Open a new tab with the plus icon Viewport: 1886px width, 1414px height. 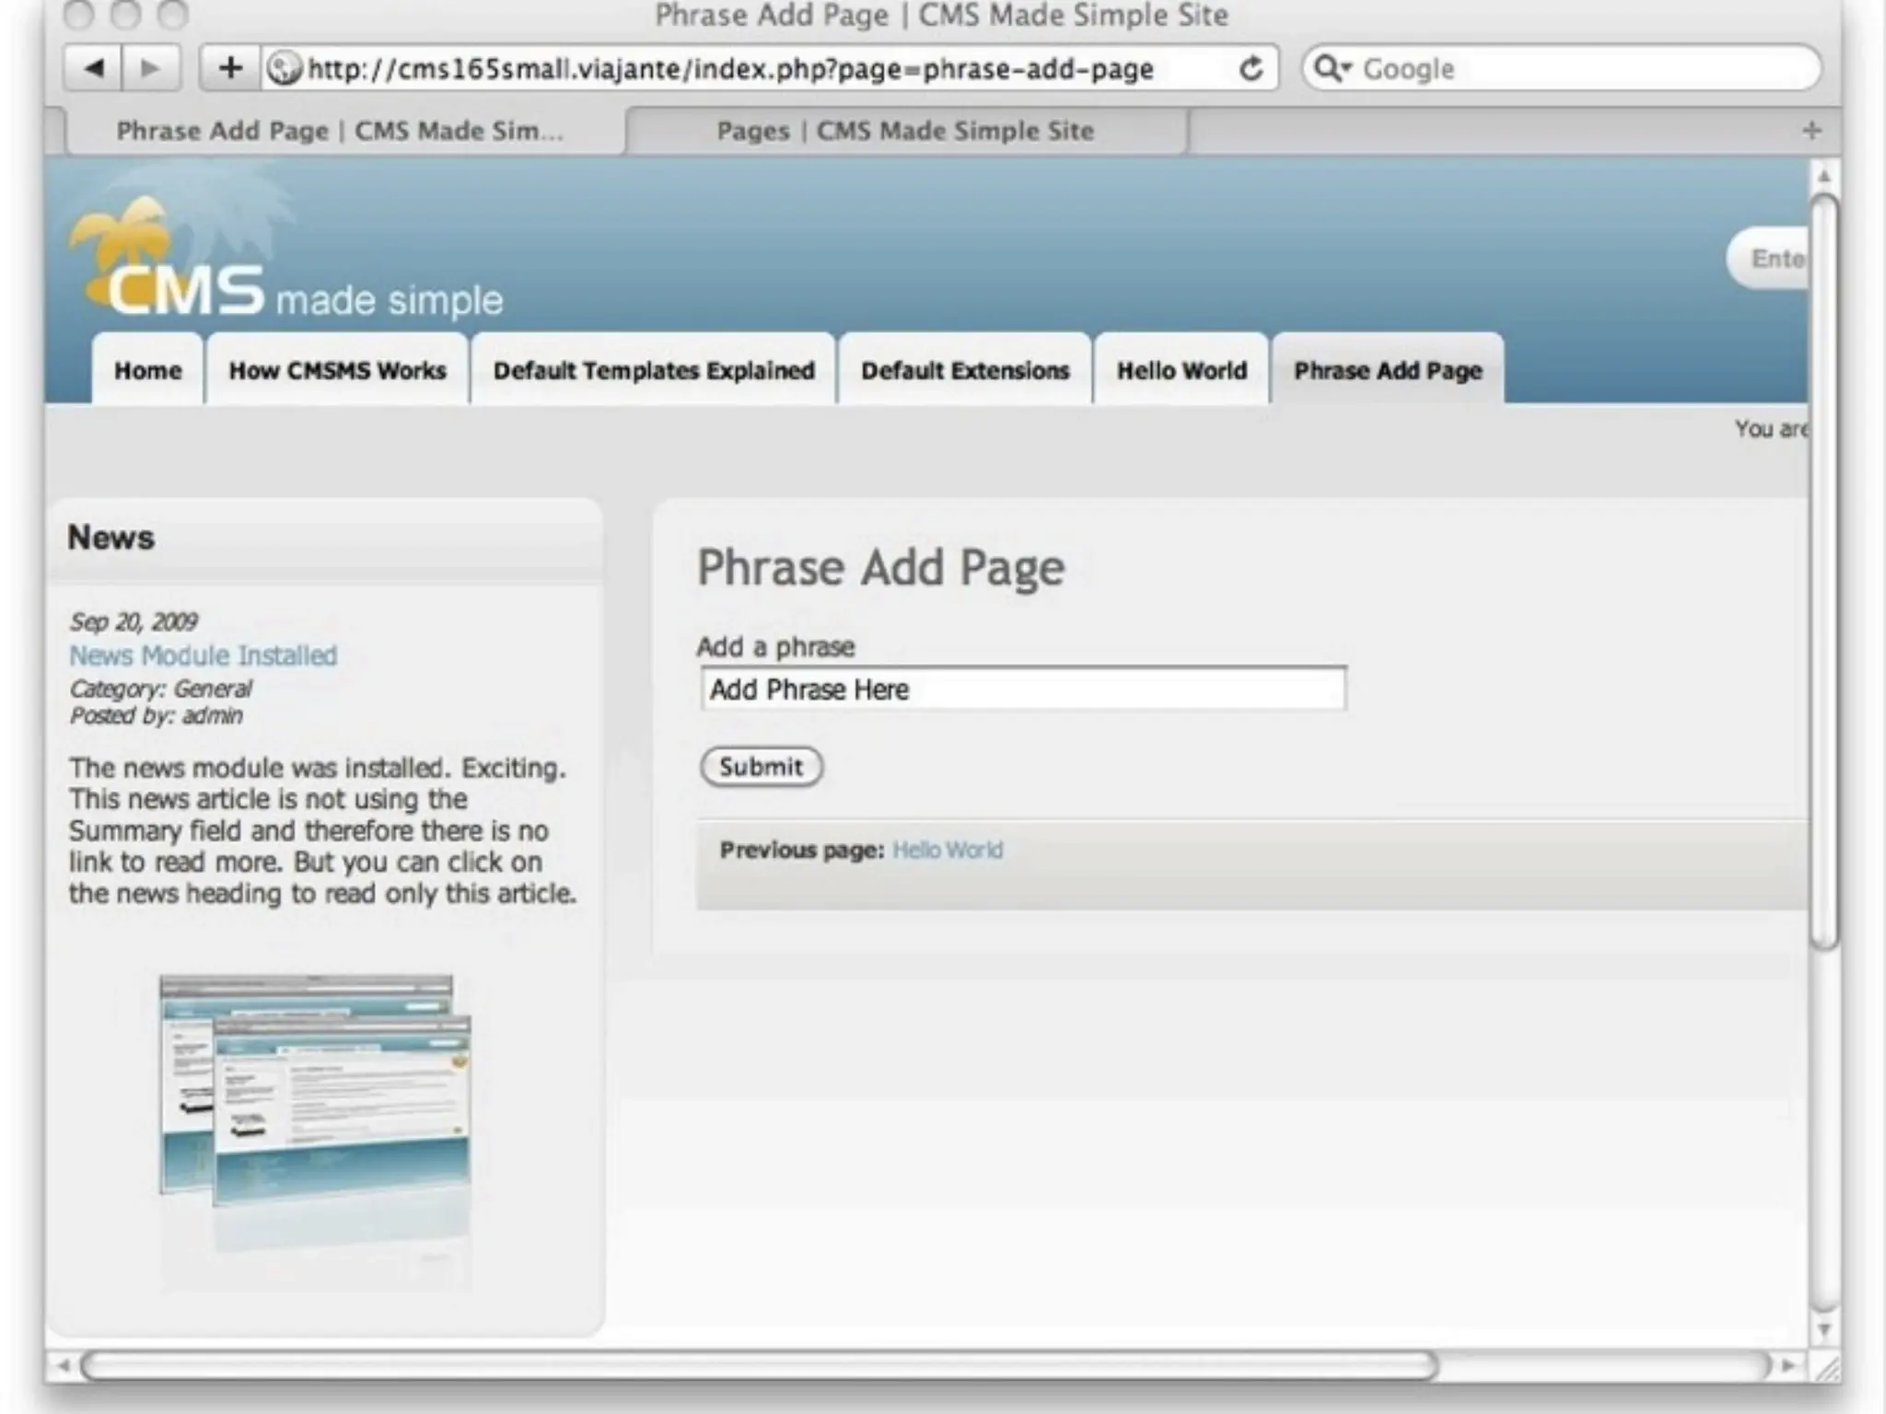1811,131
